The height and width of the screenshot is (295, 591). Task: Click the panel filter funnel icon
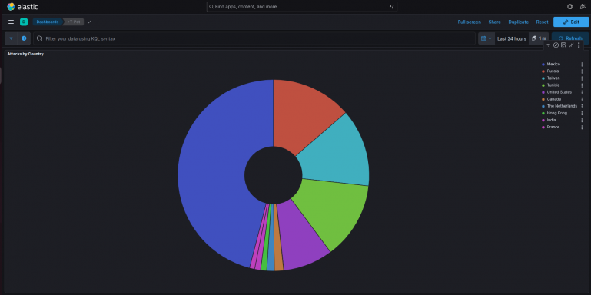tap(549, 45)
